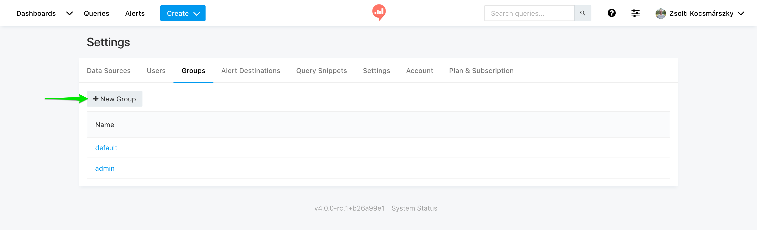
Task: Click the Redash logo icon
Action: [378, 12]
